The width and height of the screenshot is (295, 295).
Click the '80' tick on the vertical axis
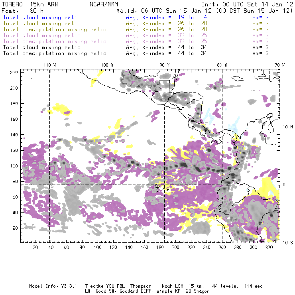15,181
